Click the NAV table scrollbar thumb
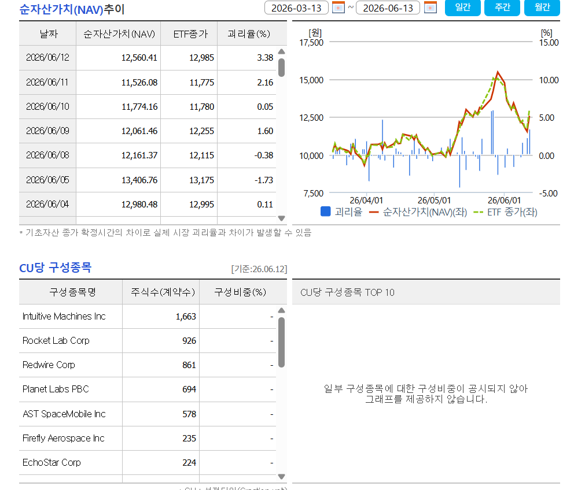Screen dimensions: 574x490 [x=282, y=68]
